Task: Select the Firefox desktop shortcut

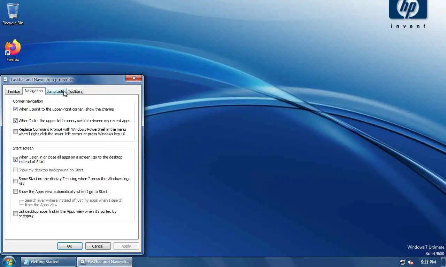Action: [x=13, y=51]
